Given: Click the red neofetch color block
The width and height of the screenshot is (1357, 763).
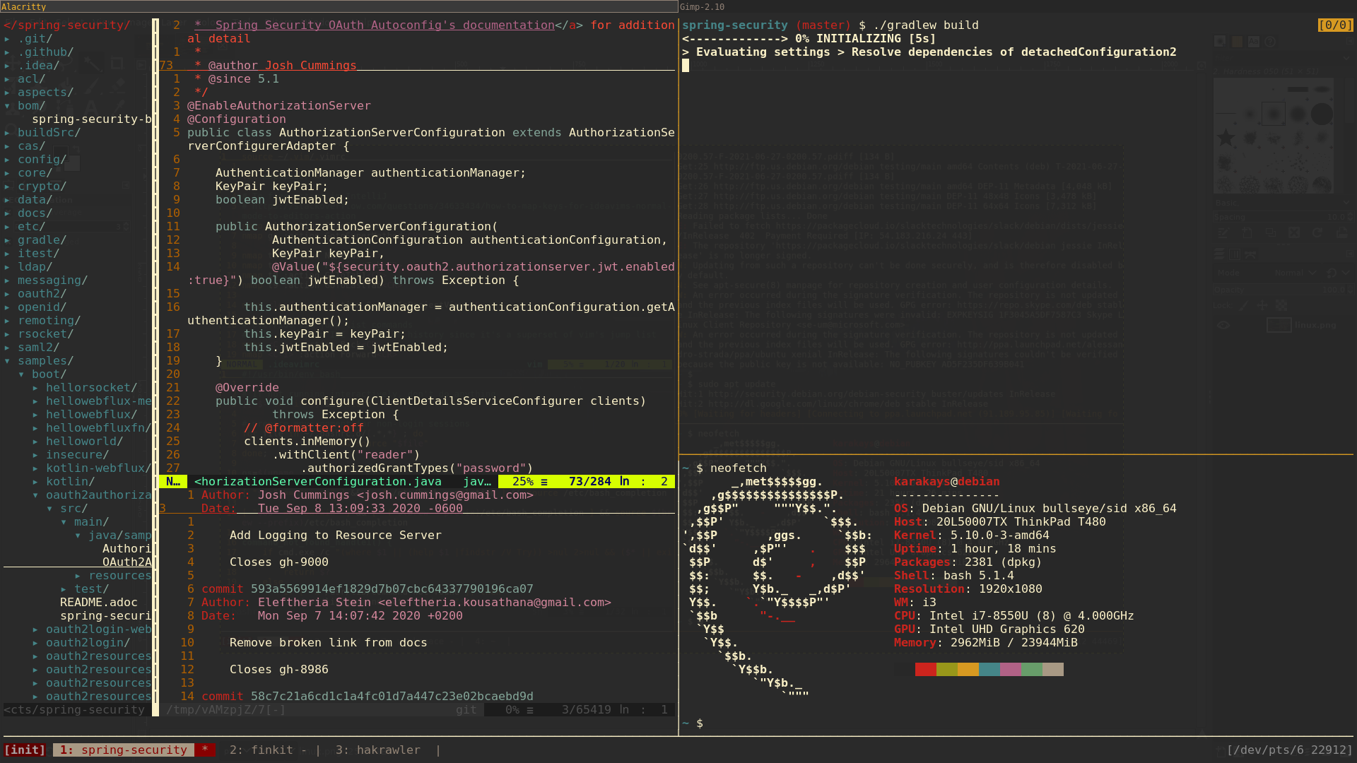Looking at the screenshot, I should pos(926,670).
